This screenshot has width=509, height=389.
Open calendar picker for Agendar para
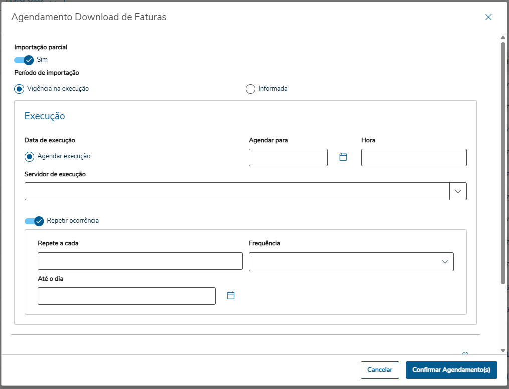343,157
